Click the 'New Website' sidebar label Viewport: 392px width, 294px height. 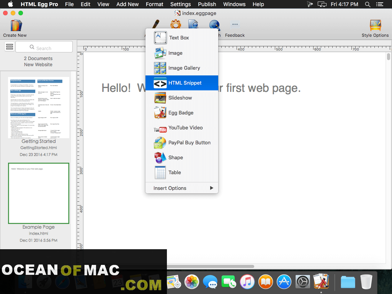coord(38,64)
